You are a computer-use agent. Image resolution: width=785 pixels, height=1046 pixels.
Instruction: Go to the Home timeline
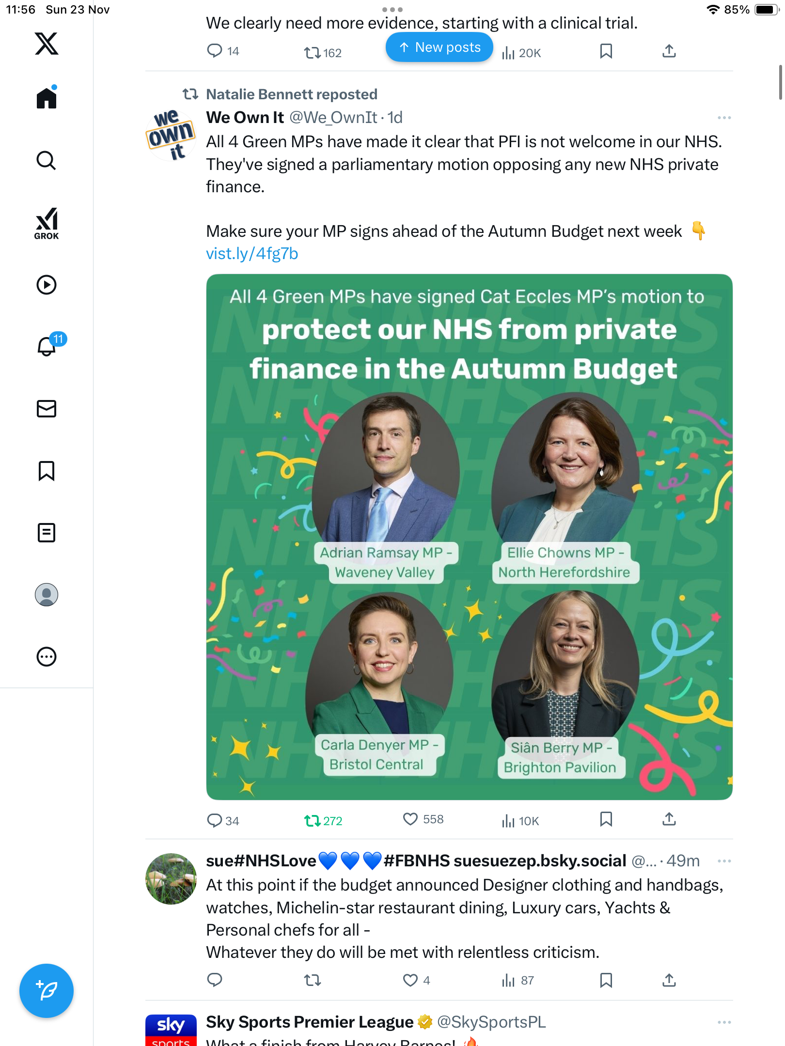coord(47,98)
